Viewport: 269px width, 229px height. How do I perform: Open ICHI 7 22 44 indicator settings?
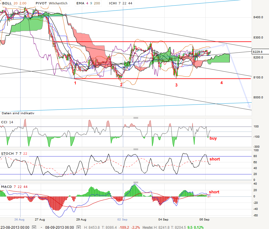121,3
